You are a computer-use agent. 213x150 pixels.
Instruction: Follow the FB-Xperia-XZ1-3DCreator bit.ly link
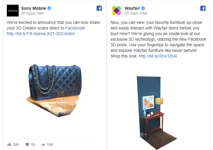(x=41, y=34)
